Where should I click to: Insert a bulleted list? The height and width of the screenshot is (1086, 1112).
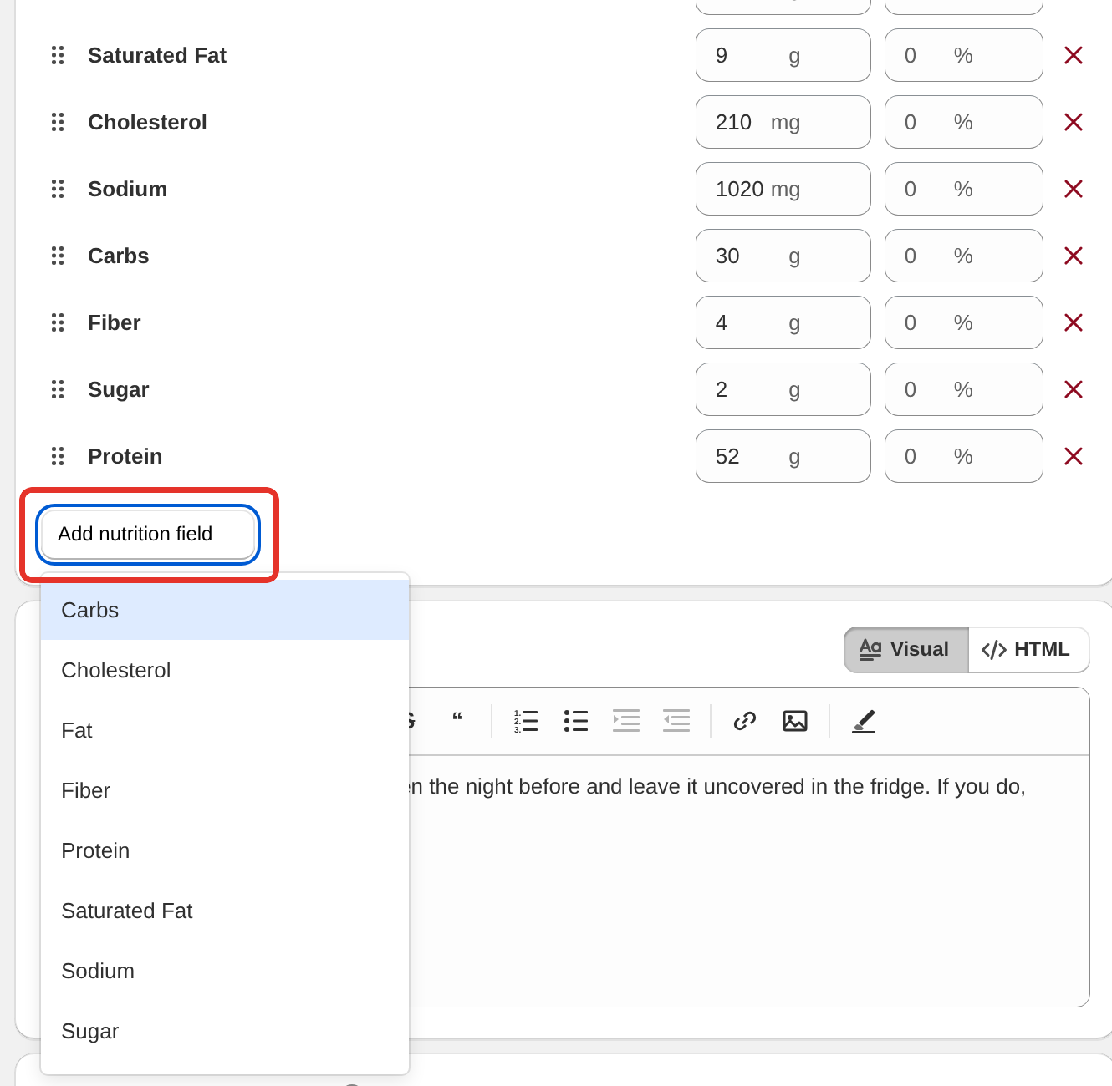576,721
